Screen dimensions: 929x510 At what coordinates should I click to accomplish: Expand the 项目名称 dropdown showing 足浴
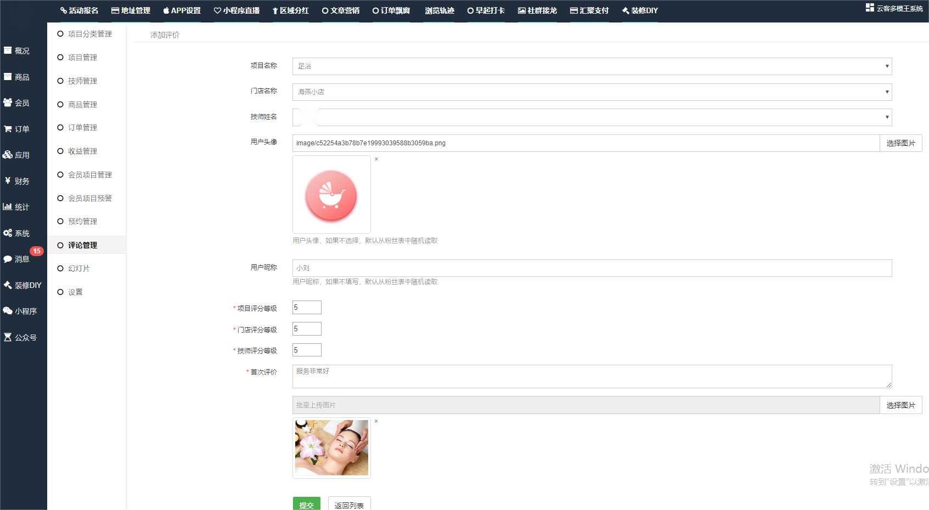point(592,66)
